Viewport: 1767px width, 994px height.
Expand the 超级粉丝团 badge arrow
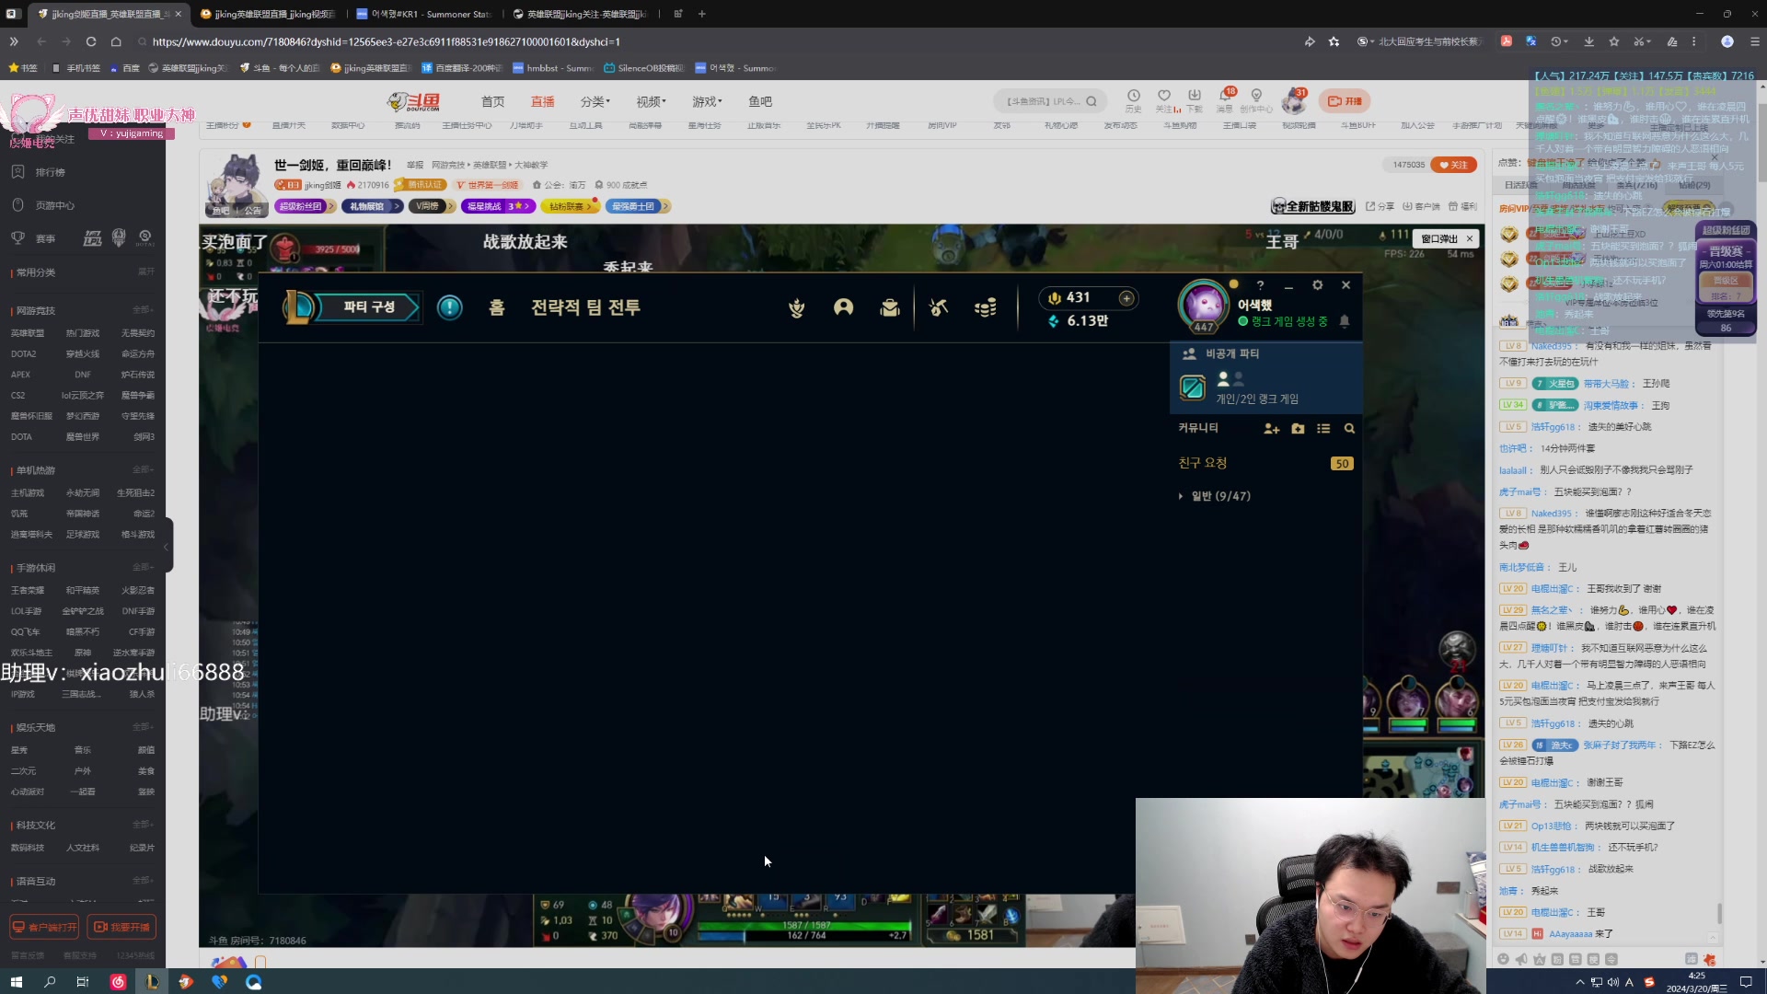pos(331,206)
